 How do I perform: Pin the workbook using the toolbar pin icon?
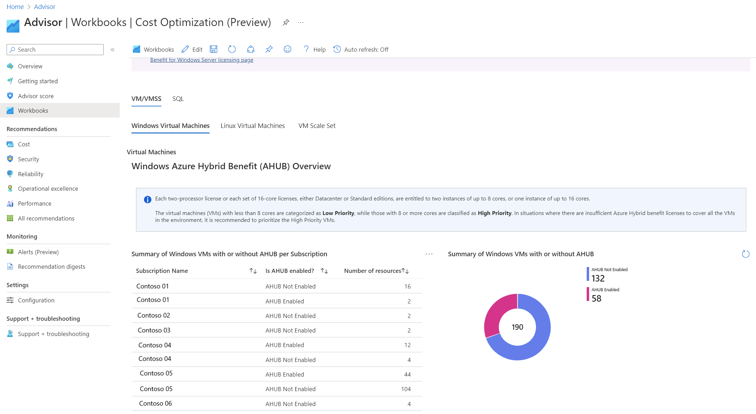point(269,49)
